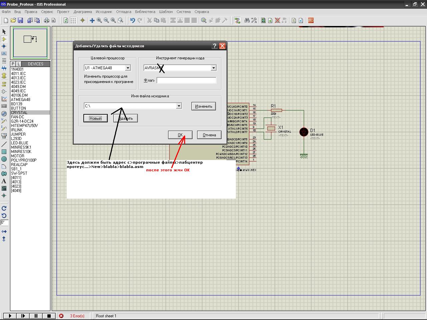Screen dimensions: 427x320
Task: Expand the target processor dropdown
Action: 127,68
